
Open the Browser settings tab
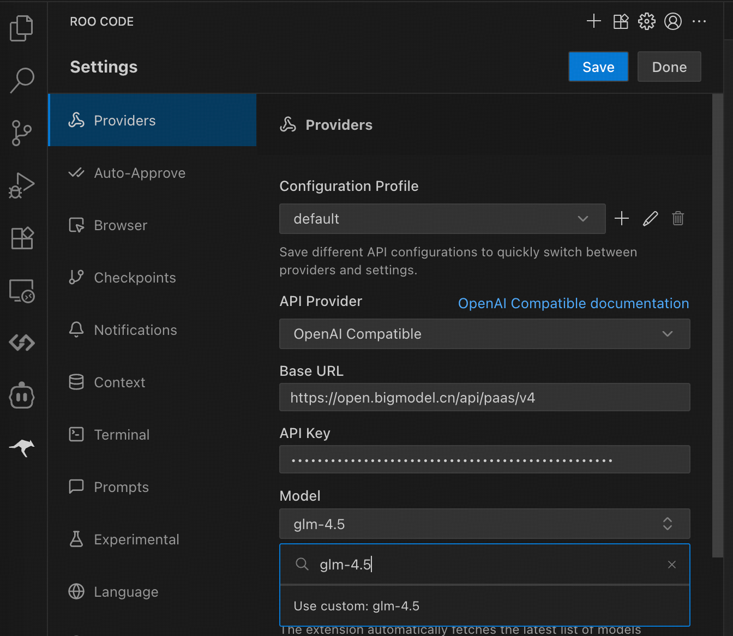[x=152, y=225]
